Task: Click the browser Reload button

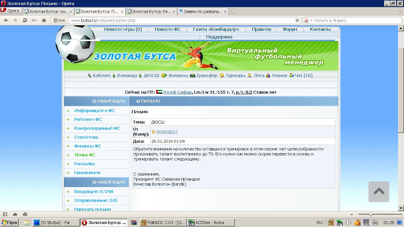Action: pos(25,20)
